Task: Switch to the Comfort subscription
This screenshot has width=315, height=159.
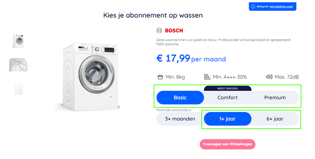Action: pos(227,98)
